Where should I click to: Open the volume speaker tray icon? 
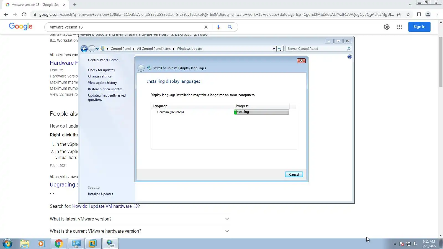point(415,244)
